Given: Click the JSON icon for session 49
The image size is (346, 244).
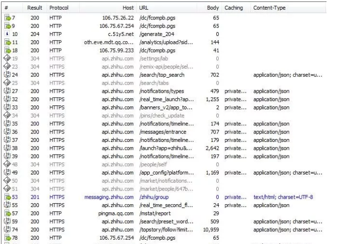Looking at the screenshot, I should [7, 173].
